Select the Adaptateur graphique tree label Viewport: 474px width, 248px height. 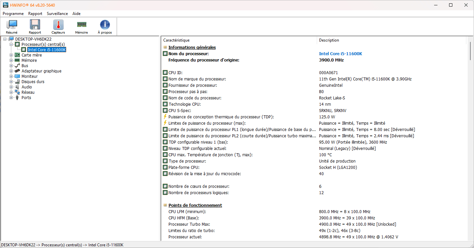coord(42,71)
